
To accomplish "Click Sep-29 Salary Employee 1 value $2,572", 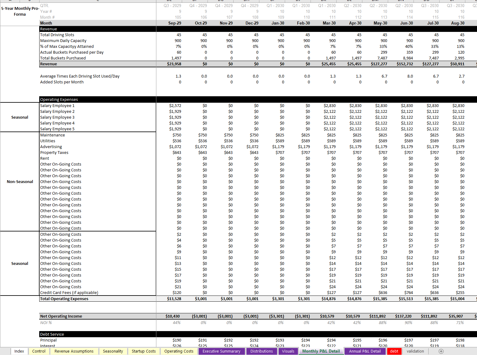I will click(x=175, y=105).
